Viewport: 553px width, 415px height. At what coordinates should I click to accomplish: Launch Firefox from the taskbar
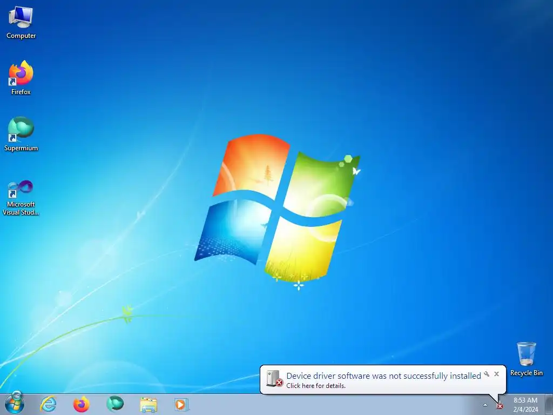pyautogui.click(x=82, y=404)
